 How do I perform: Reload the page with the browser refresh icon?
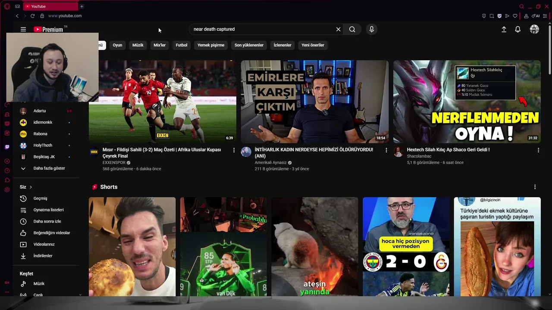32,16
